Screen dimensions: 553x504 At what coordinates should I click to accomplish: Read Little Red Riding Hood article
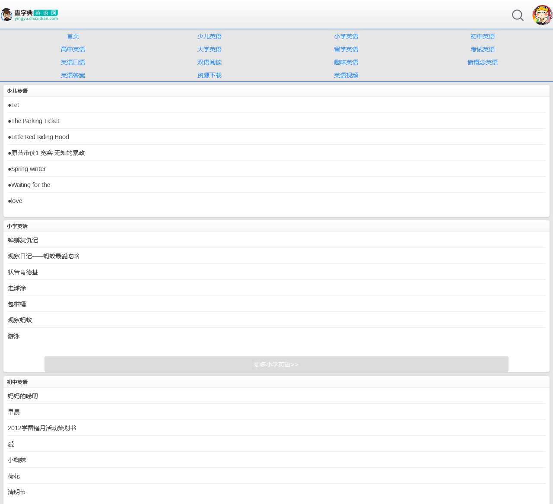(40, 137)
